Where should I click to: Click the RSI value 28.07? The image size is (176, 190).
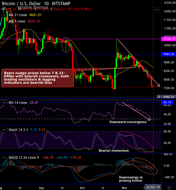pos(34,103)
